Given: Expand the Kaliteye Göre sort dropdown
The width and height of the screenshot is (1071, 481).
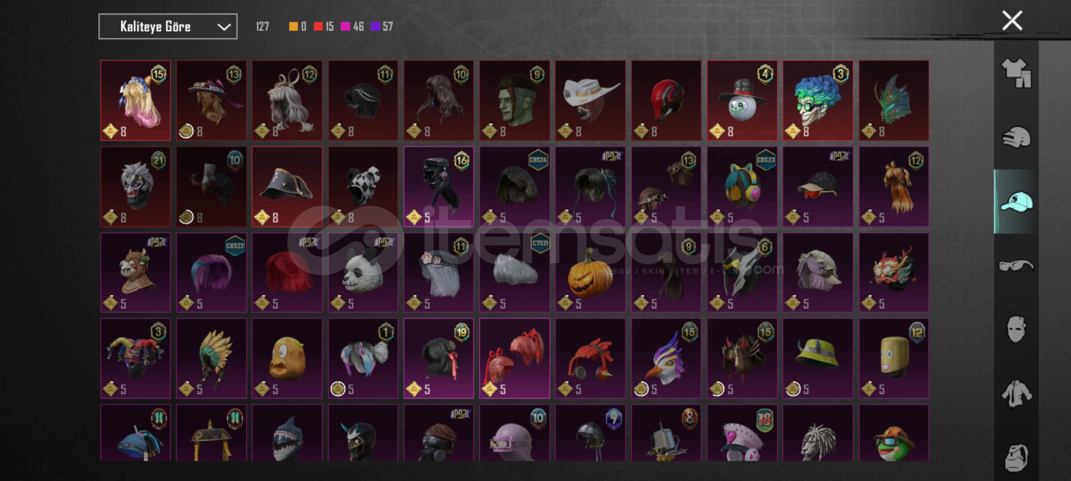Looking at the screenshot, I should pos(168,26).
